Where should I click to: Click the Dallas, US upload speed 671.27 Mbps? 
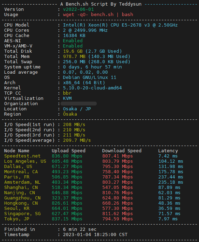(67, 167)
